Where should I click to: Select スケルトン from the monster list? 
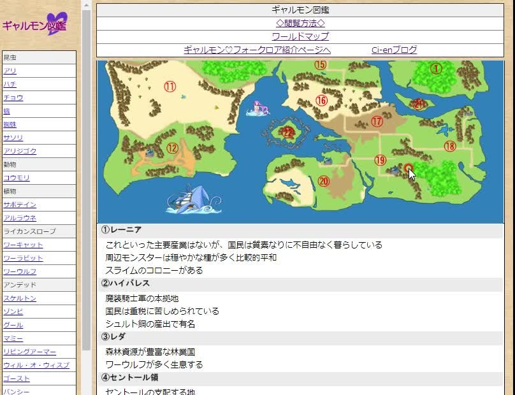coord(20,298)
